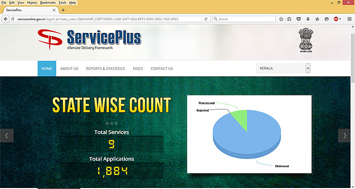Go back with the browser back arrow
Viewport: 355px width, 189px height.
click(6, 19)
